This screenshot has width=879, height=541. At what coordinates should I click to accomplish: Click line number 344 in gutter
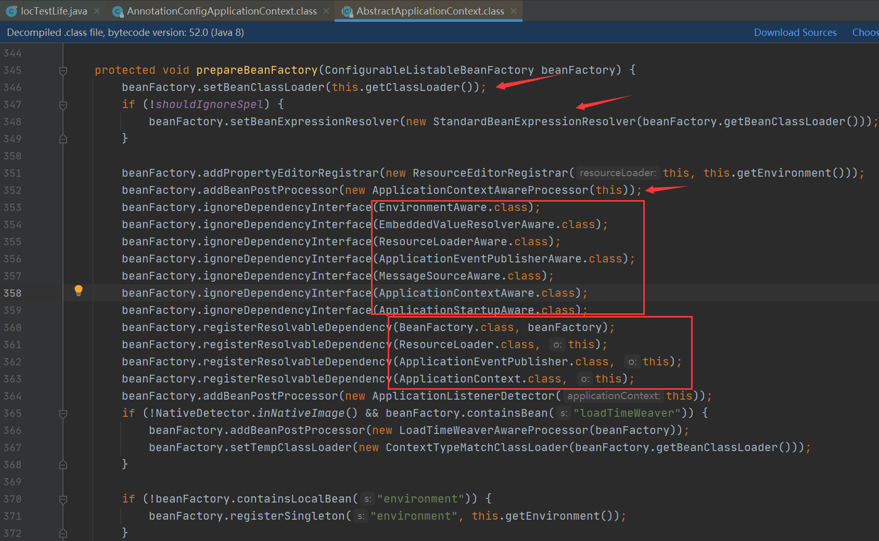pos(12,53)
